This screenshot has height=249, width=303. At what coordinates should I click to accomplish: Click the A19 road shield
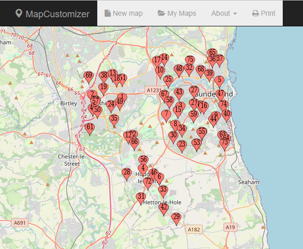[x=231, y=227]
